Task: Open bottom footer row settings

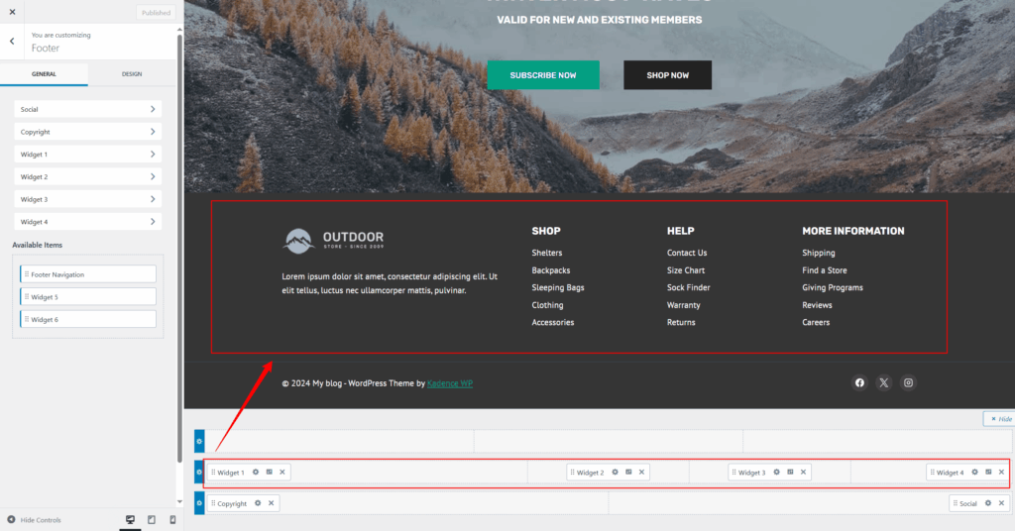Action: [199, 503]
